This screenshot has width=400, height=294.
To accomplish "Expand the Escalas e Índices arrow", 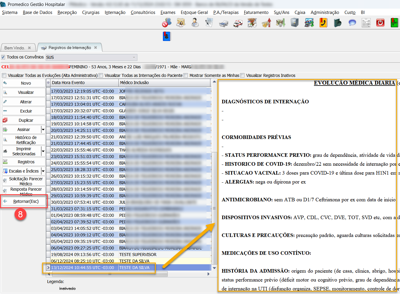I will coord(43,171).
